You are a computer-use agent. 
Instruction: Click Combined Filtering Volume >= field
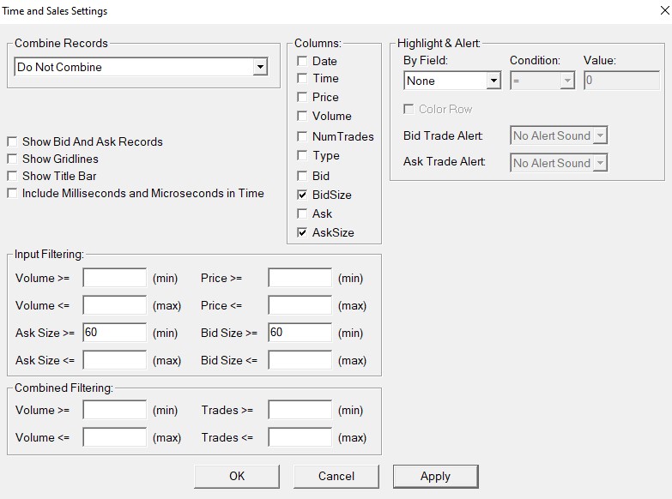pyautogui.click(x=115, y=410)
